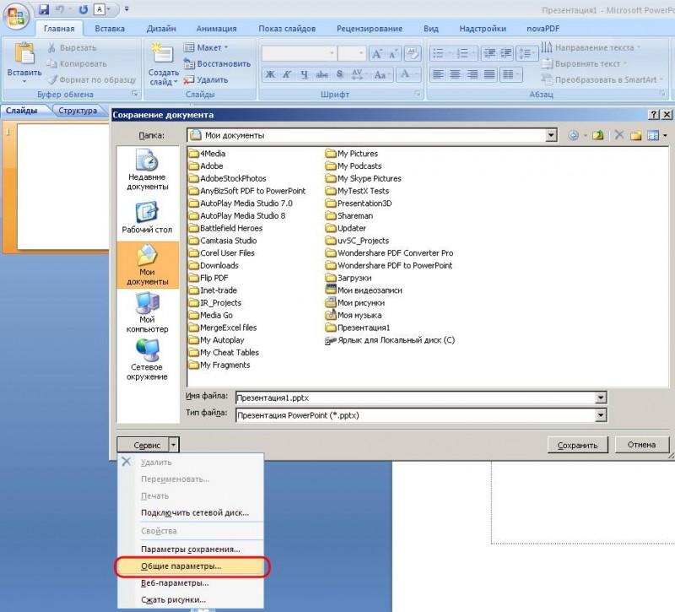Click the Copy (Копировать) icon
The width and height of the screenshot is (675, 612).
51,64
